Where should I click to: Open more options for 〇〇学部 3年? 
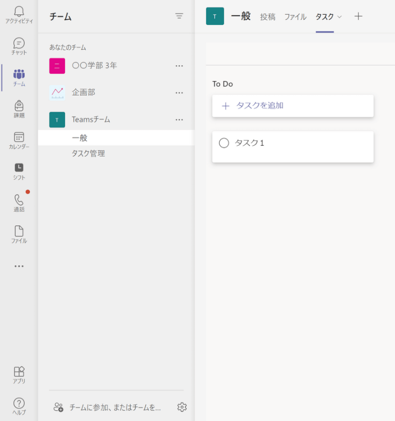point(179,66)
